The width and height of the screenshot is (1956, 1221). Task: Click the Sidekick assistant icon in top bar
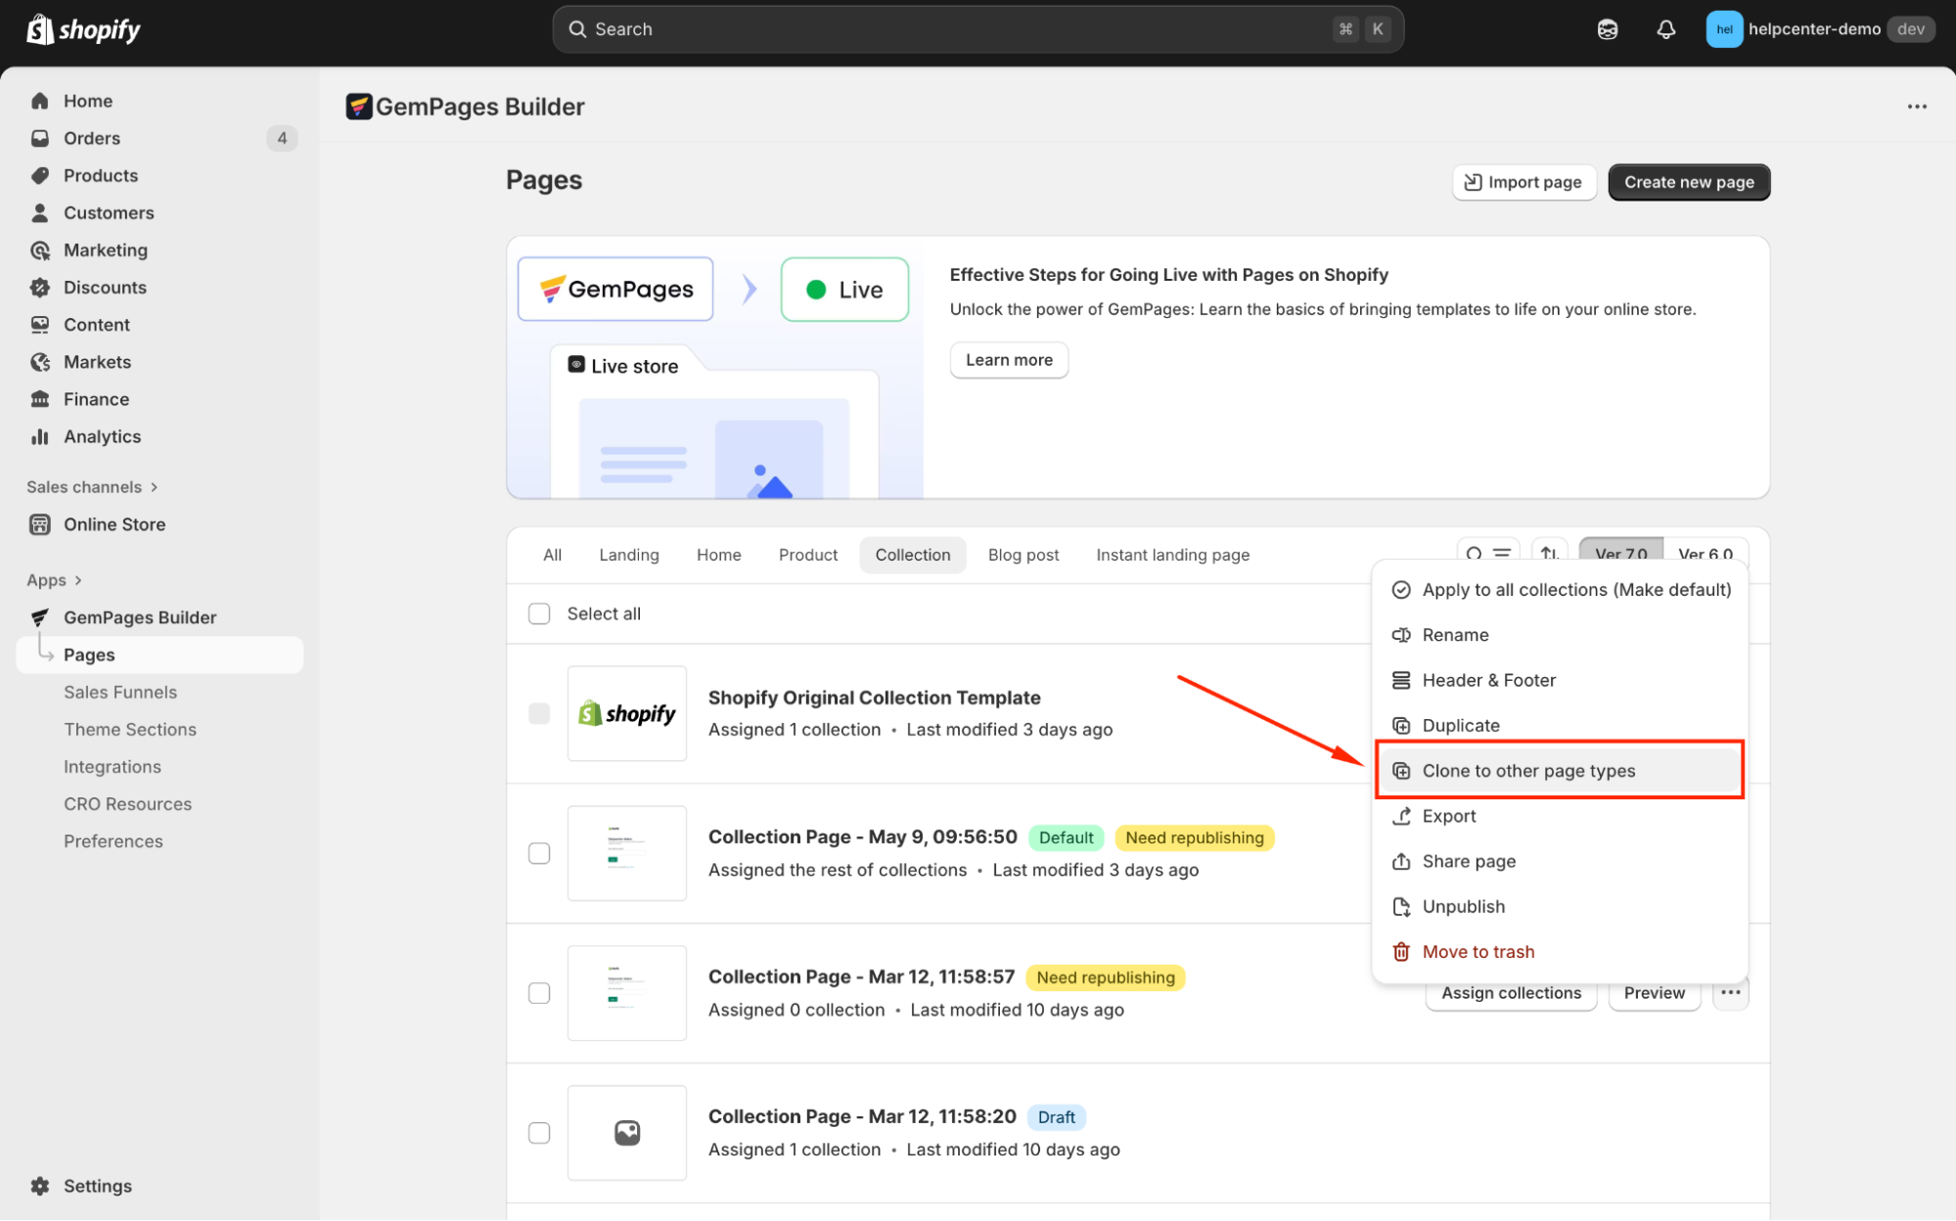pyautogui.click(x=1608, y=29)
